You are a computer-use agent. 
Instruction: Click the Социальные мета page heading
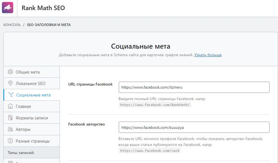[141, 46]
